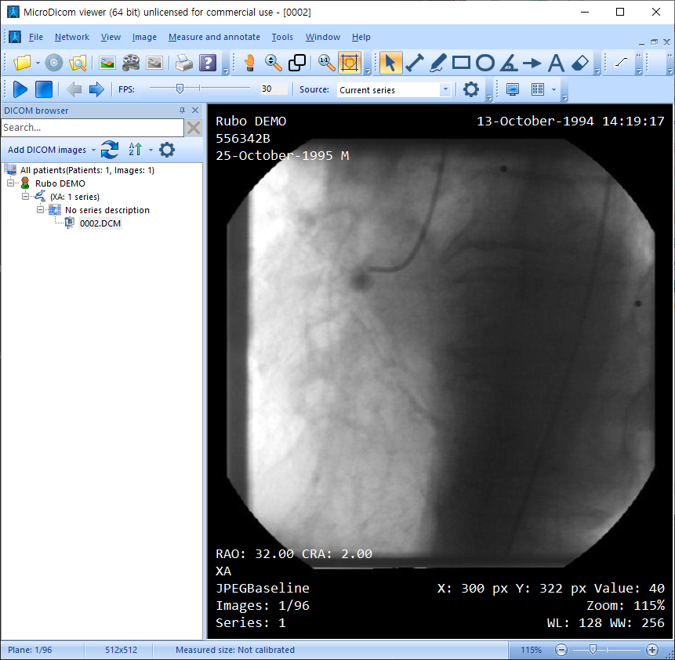Play the image series
This screenshot has width=675, height=660.
pos(20,89)
